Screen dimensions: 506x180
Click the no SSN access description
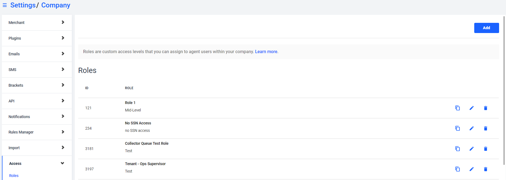click(x=137, y=130)
